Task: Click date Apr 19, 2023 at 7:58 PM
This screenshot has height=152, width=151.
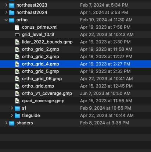Action: click(105, 27)
